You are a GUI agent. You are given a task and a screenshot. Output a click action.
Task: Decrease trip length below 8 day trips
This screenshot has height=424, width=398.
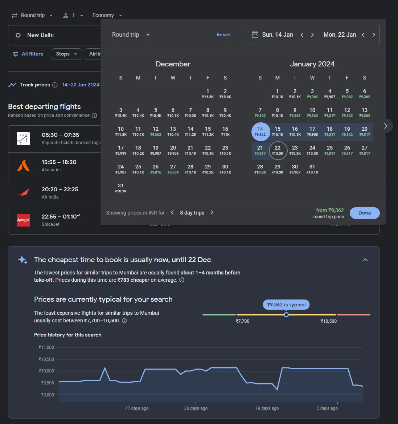[x=172, y=212]
